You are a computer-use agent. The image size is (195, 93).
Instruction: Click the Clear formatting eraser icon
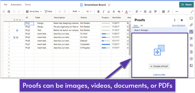150,11
